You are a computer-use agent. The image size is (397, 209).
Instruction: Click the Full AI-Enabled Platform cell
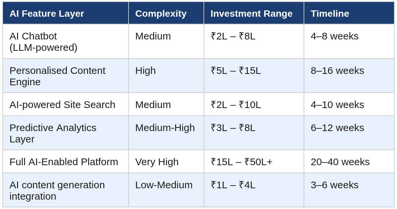click(64, 162)
